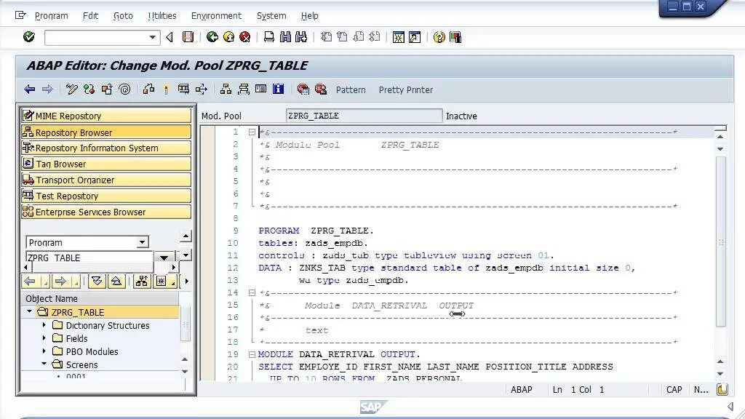Click the green Enter checkmark icon
Image resolution: width=745 pixels, height=419 pixels.
click(x=29, y=36)
